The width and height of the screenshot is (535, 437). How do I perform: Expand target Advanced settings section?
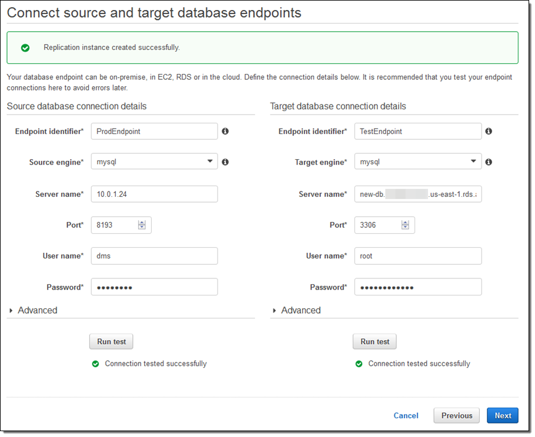[x=296, y=310]
